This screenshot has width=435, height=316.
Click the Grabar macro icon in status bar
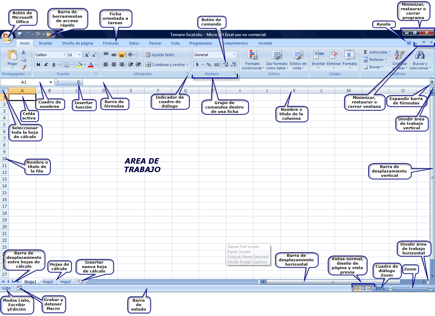point(19,288)
